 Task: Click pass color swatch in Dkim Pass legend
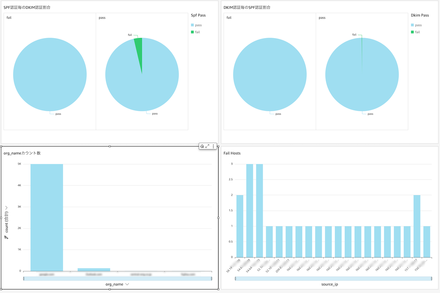pos(412,25)
